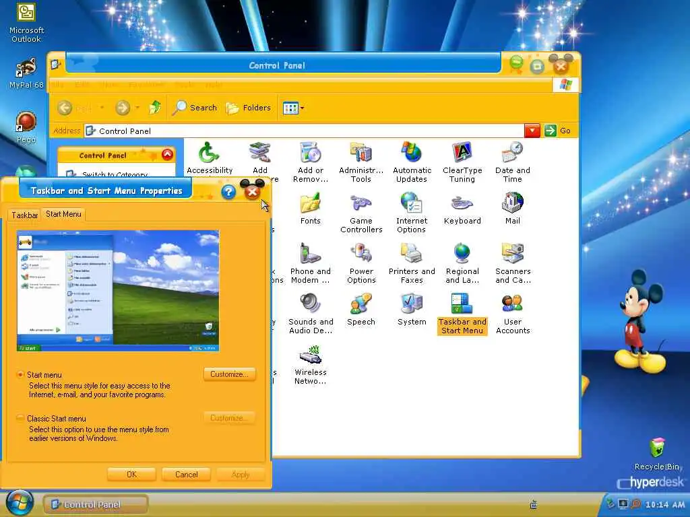This screenshot has height=517, width=690.
Task: Expand the address bar dropdown arrow
Action: point(532,131)
